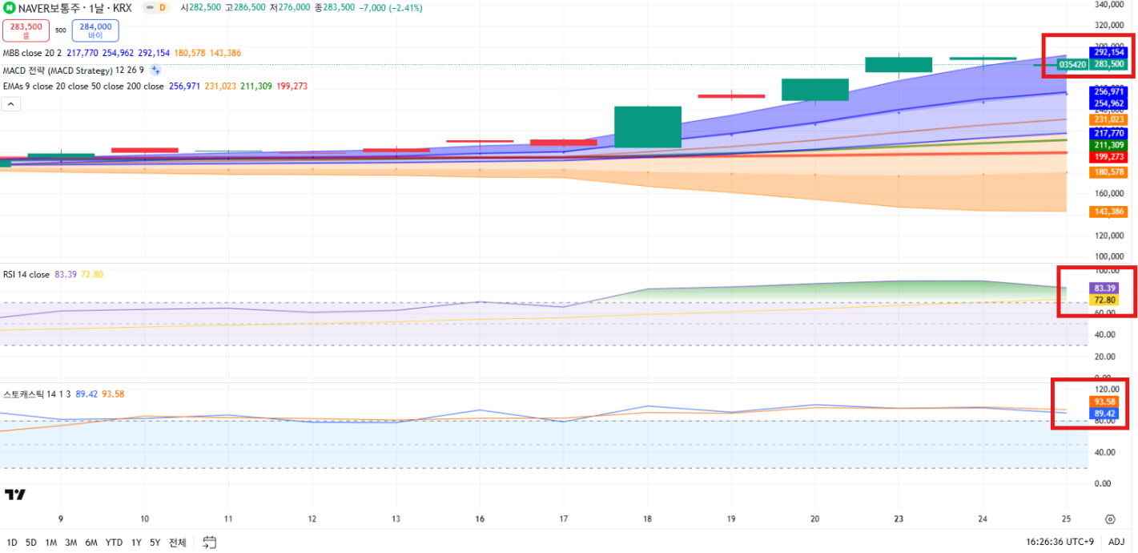Click the 231,023 orange axis label
This screenshot has height=553, width=1138.
1109,119
